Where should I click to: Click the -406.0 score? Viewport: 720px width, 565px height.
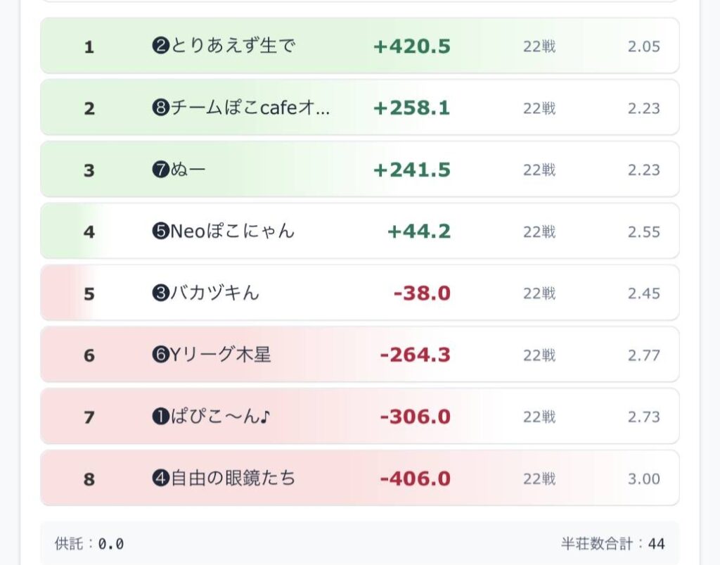(415, 479)
